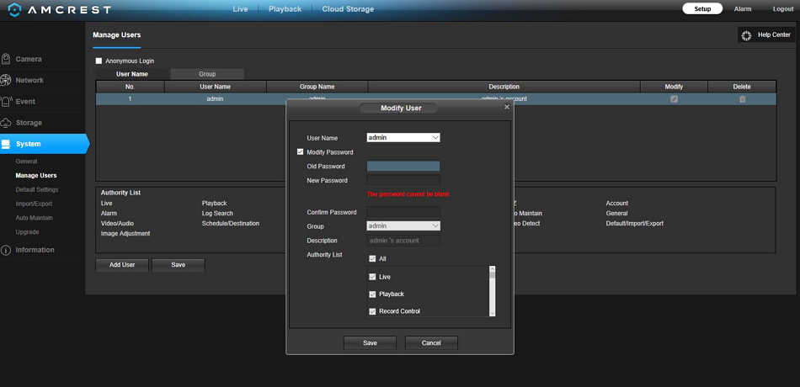Open the Help Center icon
This screenshot has height=387, width=800.
coord(746,35)
